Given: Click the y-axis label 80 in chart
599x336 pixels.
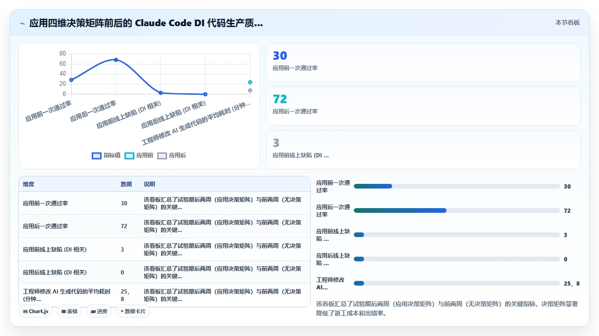Looking at the screenshot, I should pos(63,54).
